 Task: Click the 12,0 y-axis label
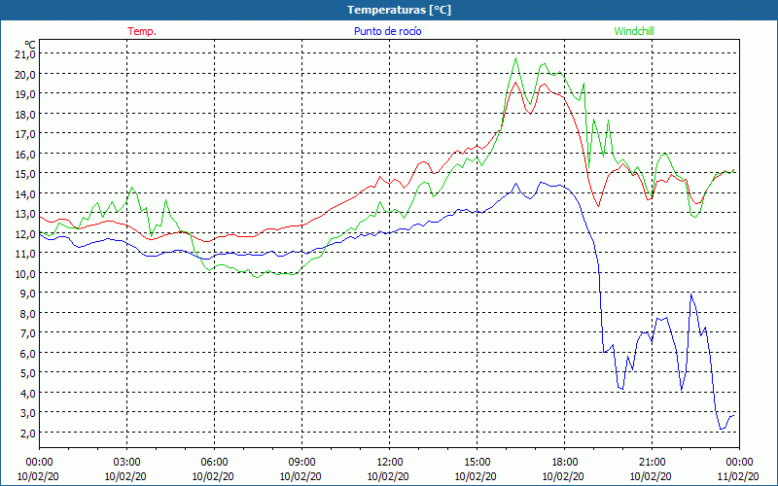[x=25, y=233]
